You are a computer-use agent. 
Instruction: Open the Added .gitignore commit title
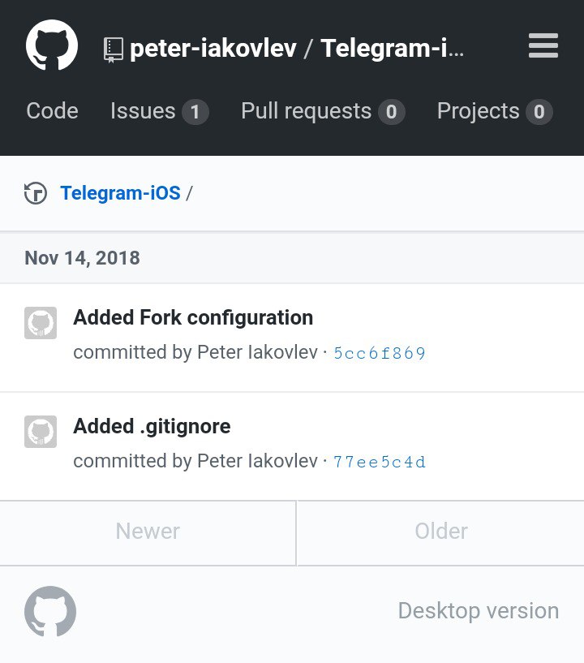tap(152, 426)
